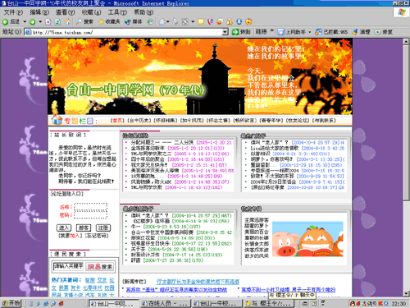Screen dimensions: 410x308
Task: Open the 文件(F) menu
Action: coord(13,12)
